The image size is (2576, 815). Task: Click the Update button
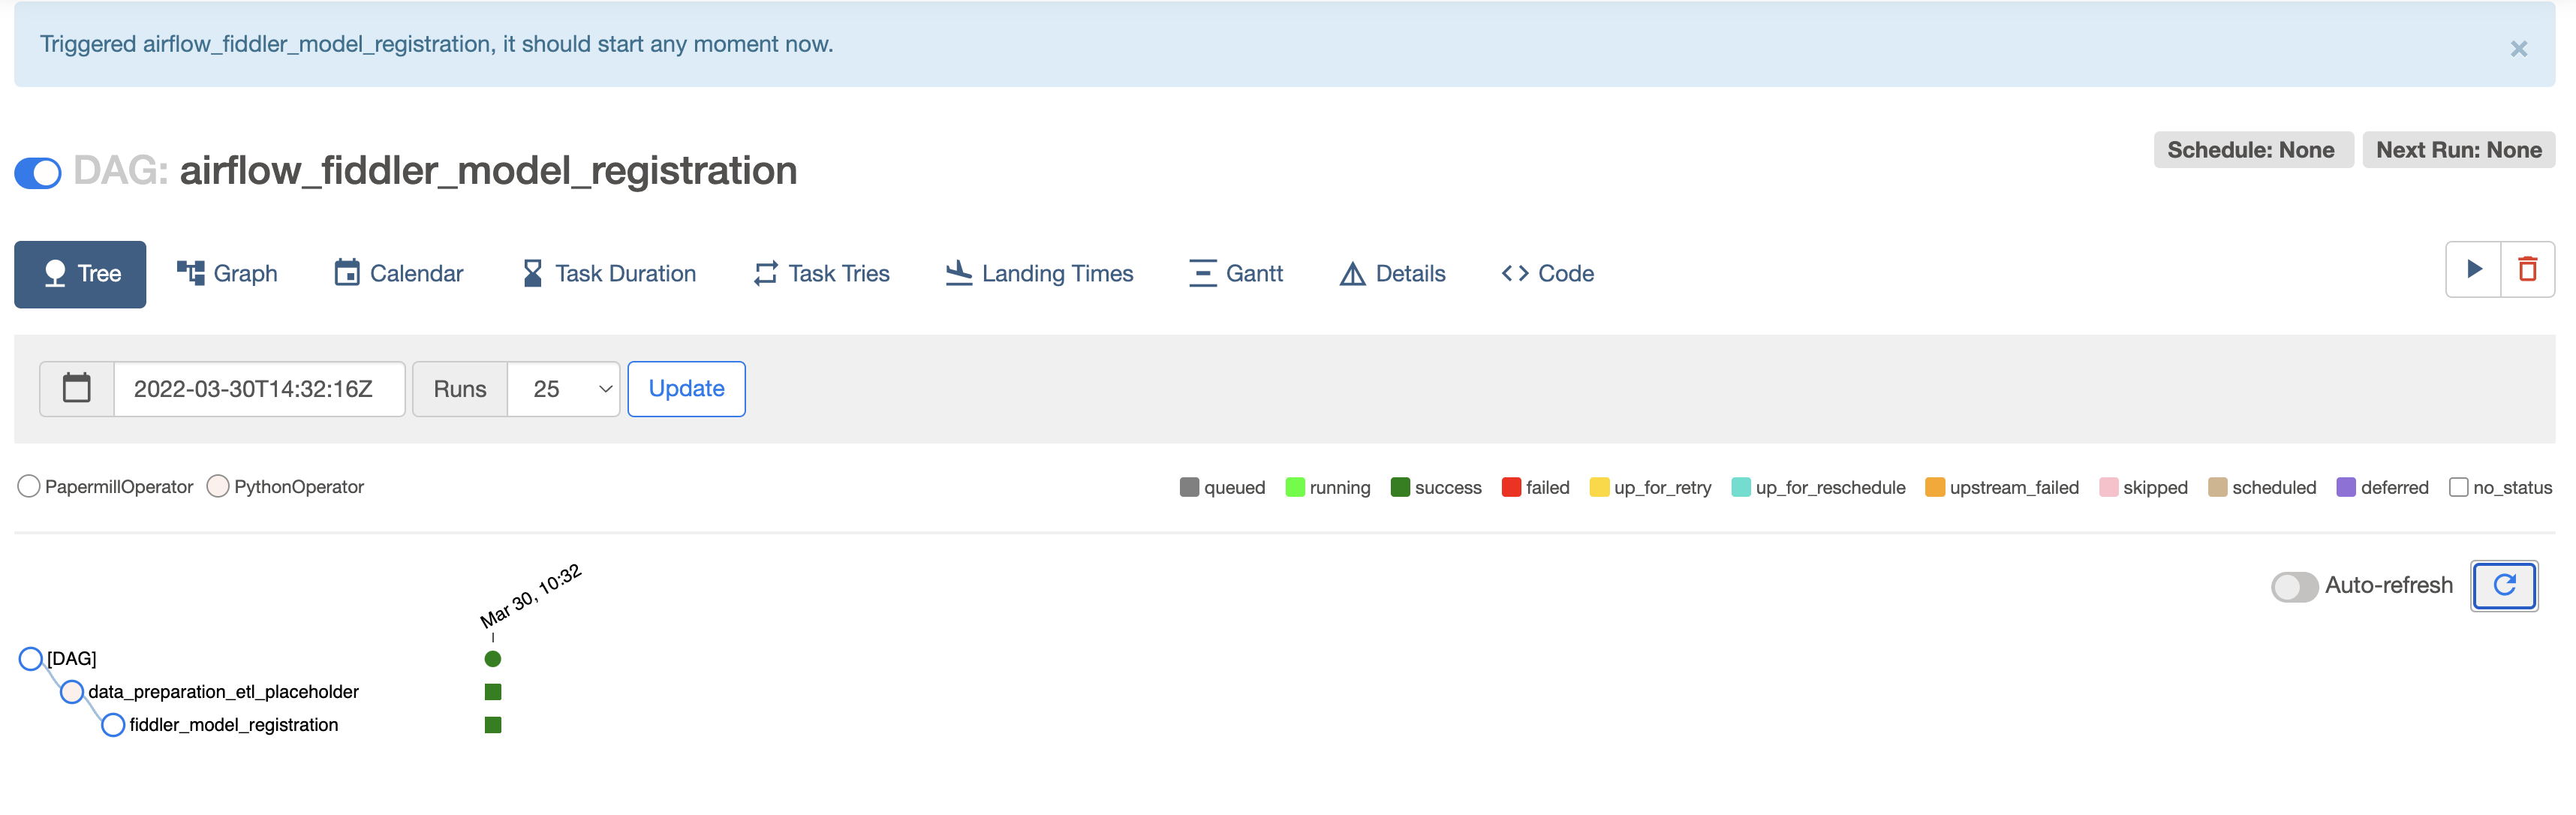[x=686, y=388]
